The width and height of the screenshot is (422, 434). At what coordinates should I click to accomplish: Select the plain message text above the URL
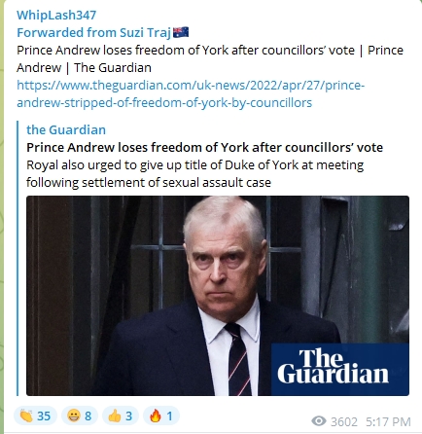(x=210, y=58)
